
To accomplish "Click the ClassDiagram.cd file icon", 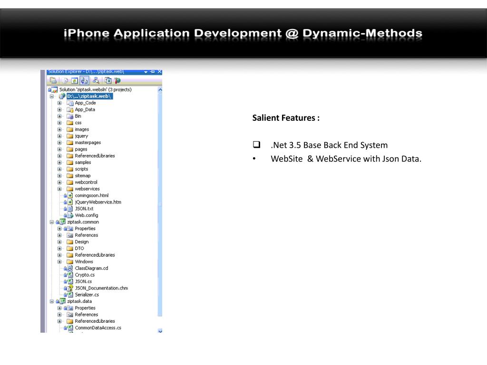I will (70, 268).
